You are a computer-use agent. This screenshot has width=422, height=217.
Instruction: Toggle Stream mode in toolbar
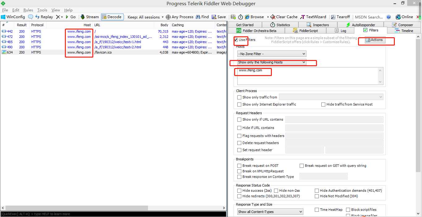coord(90,17)
